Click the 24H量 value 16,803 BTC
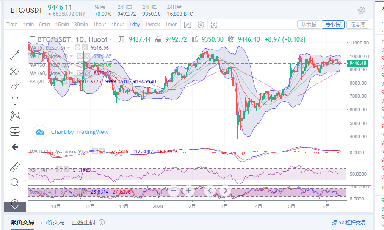384x230 pixels. point(180,14)
